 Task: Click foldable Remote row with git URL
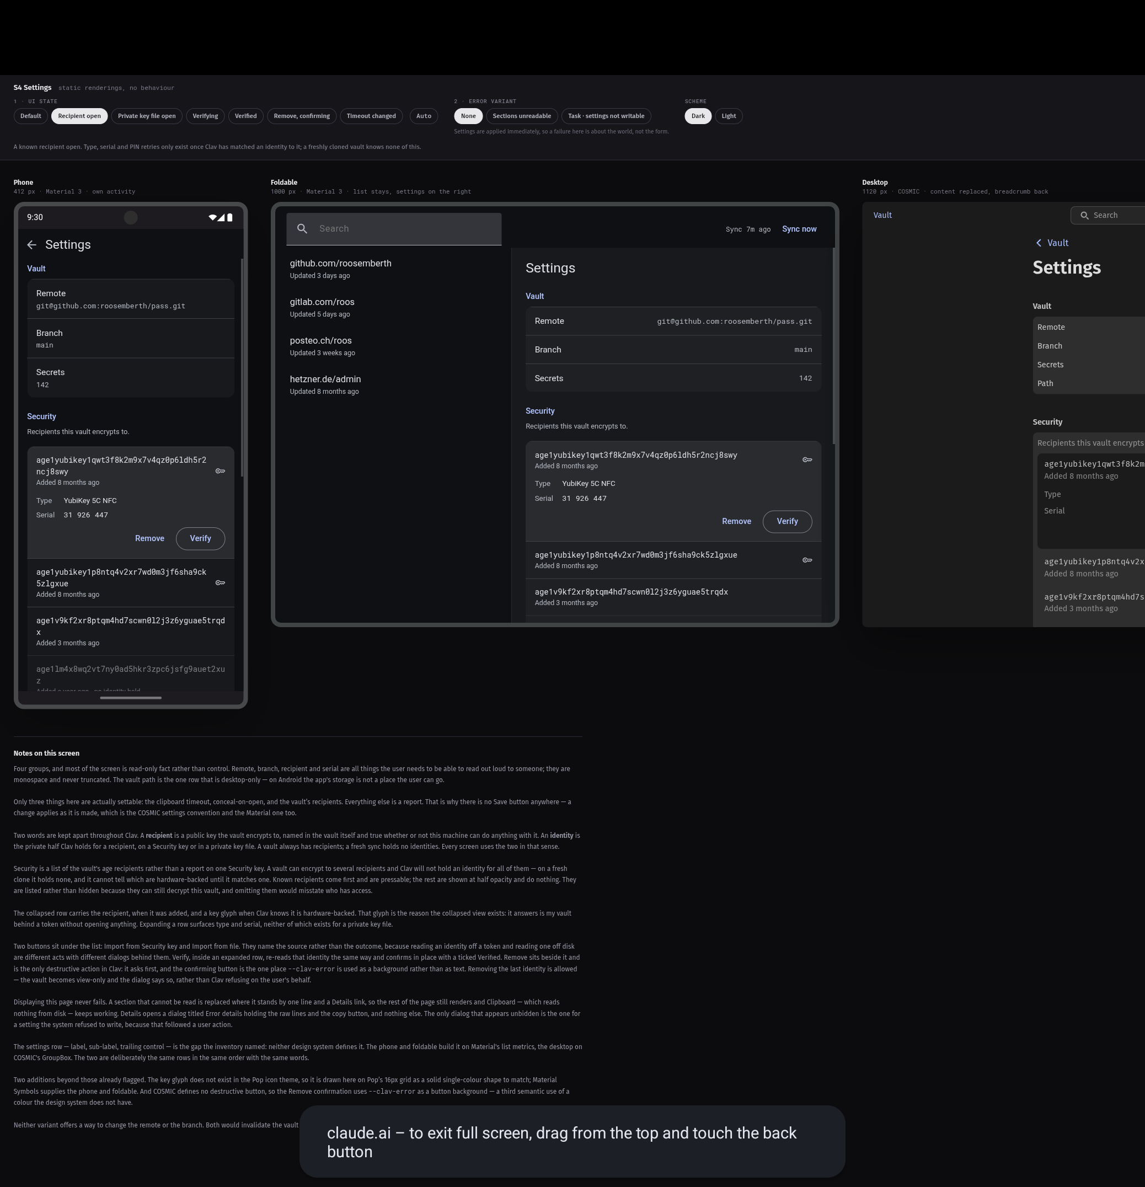point(673,321)
